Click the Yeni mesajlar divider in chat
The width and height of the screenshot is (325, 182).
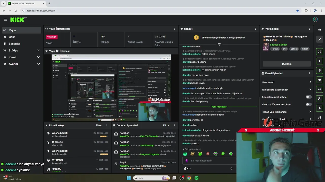point(219,107)
